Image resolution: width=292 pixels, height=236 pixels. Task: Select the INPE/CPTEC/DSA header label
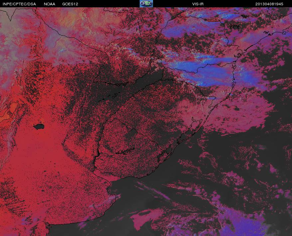19,4
